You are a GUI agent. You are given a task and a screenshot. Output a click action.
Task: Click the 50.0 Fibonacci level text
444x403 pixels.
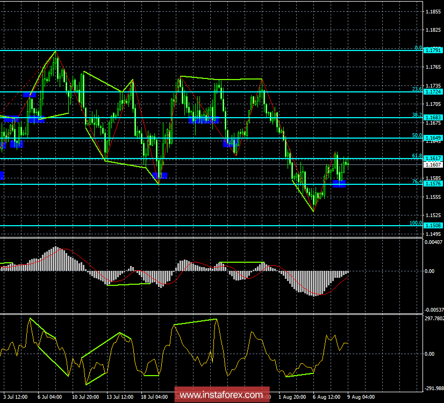tap(417, 135)
